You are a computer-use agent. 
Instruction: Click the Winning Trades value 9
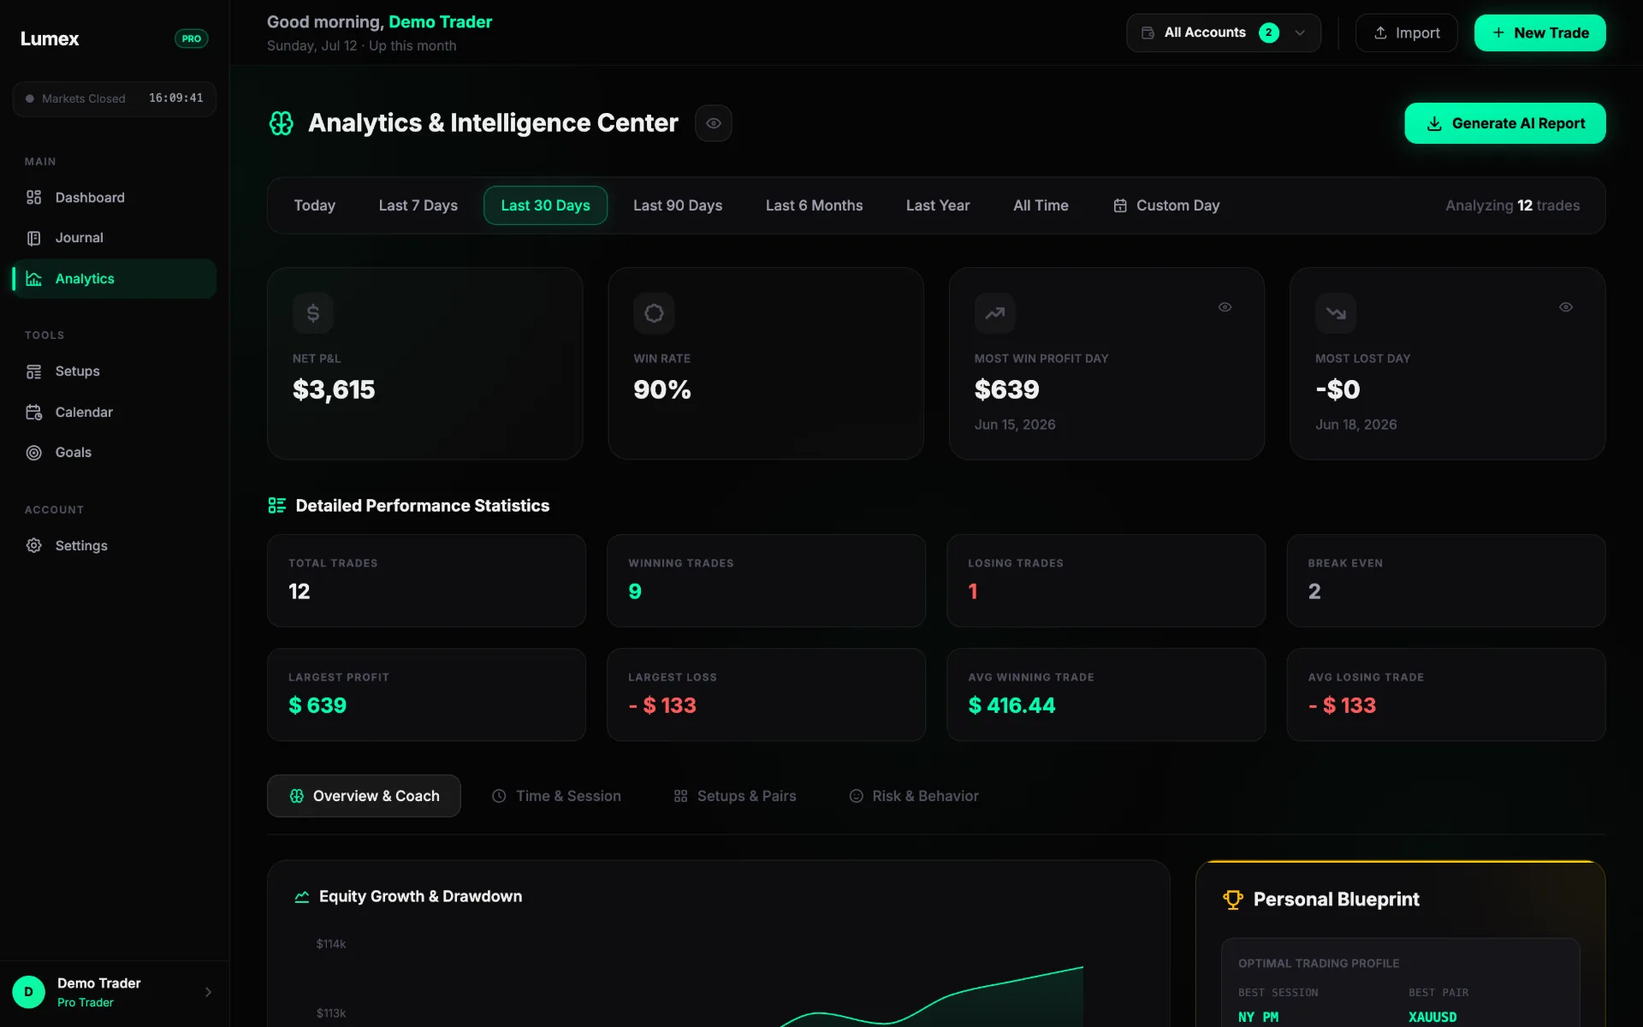click(x=635, y=591)
